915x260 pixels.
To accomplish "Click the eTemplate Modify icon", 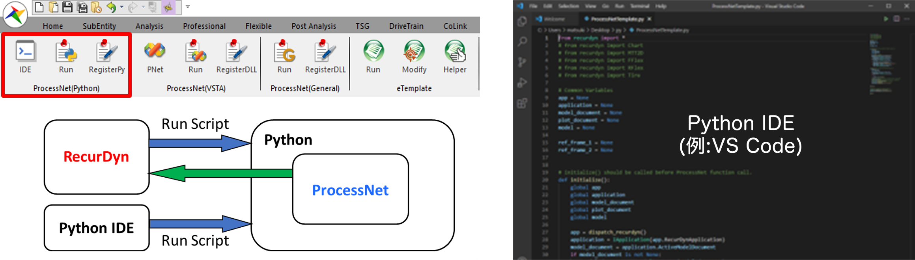I will point(414,57).
